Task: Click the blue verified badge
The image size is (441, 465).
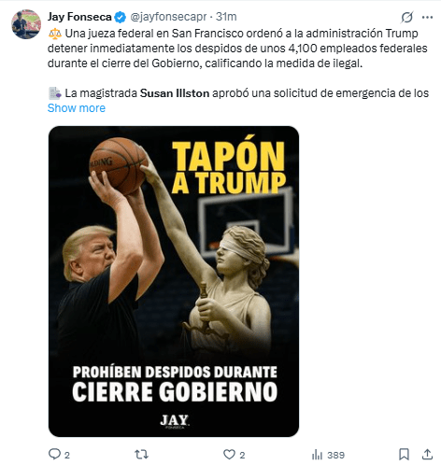Action: click(121, 17)
